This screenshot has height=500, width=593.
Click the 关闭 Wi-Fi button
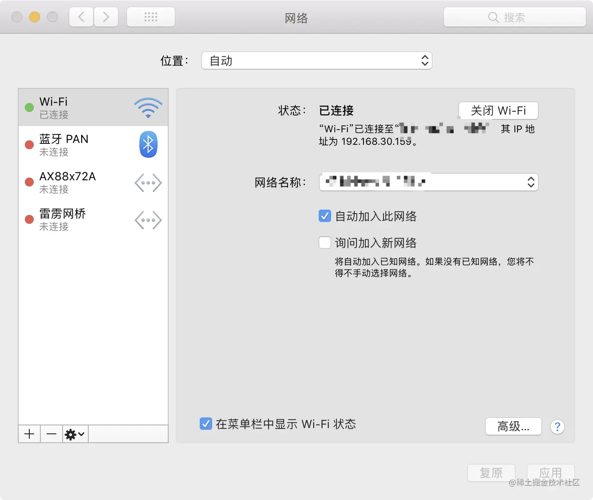tap(498, 111)
